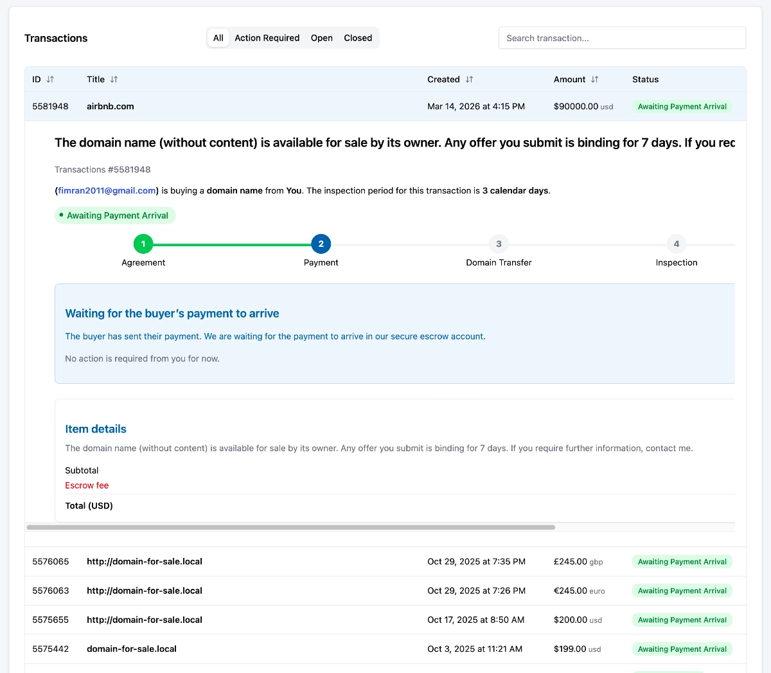Click date Oct 29, 2025 at 7:35 PM
The width and height of the screenshot is (771, 673).
476,562
